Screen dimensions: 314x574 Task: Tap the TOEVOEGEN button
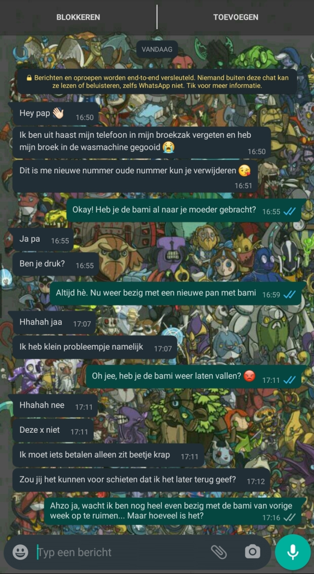pos(236,17)
